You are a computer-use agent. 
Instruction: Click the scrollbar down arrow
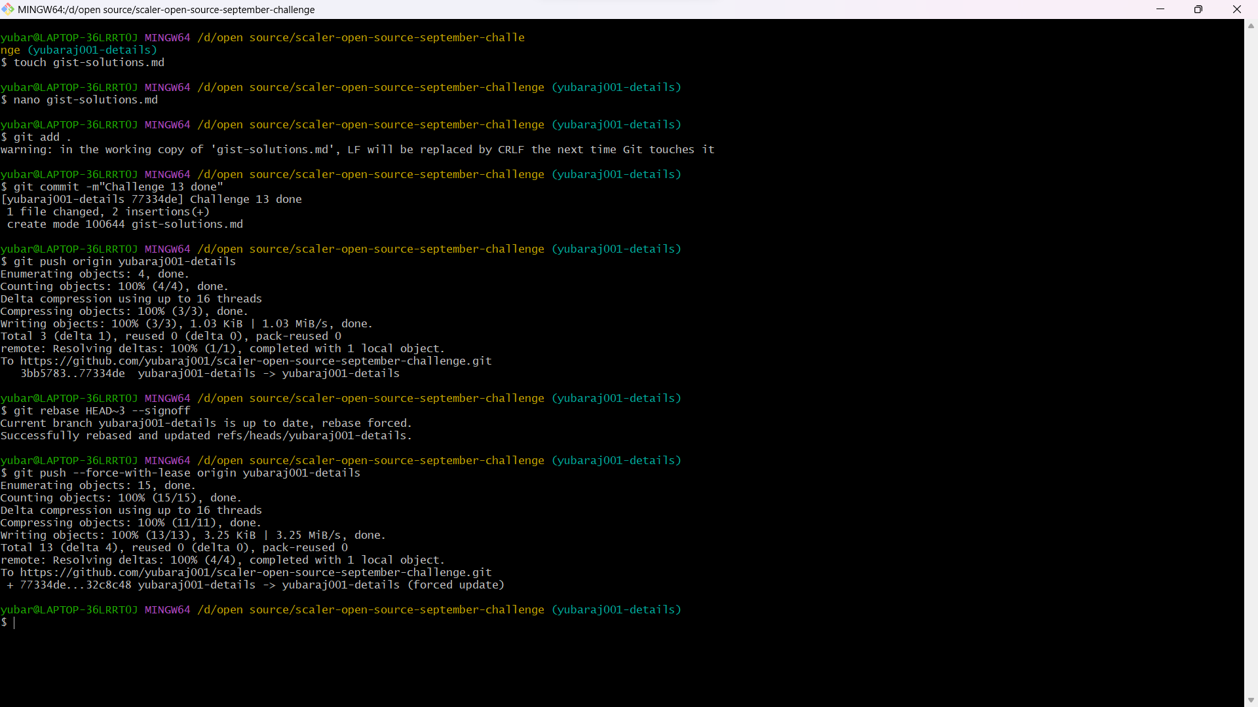(x=1251, y=700)
